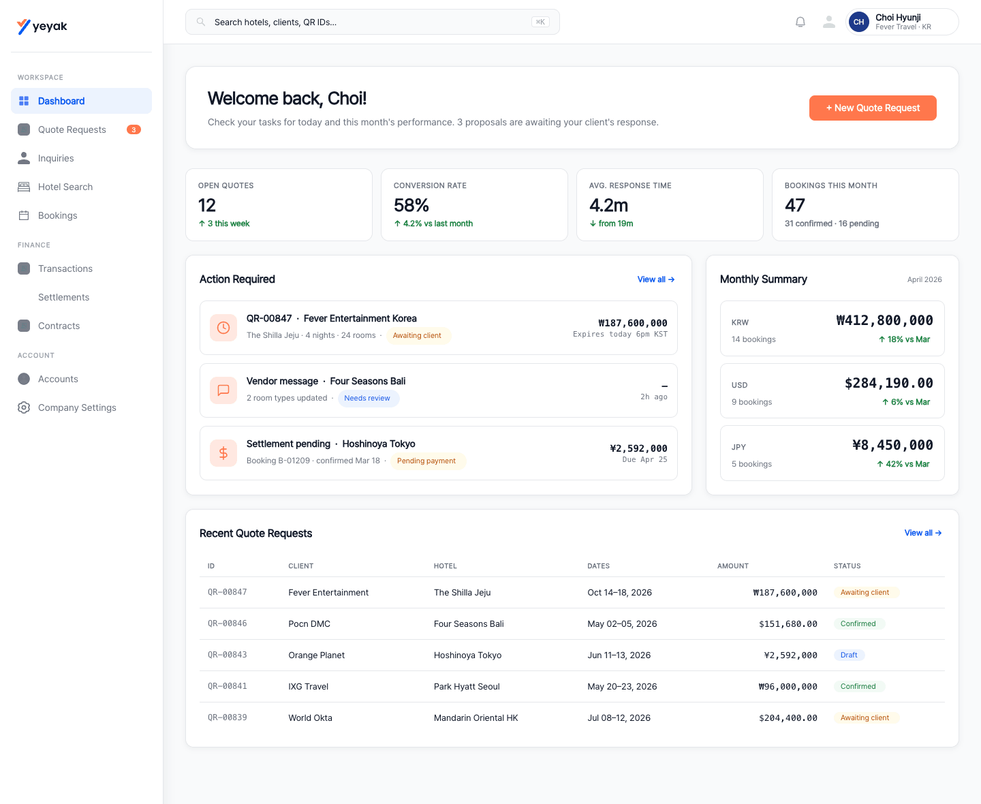Click the Draft status badge
981x804 pixels.
click(x=849, y=655)
